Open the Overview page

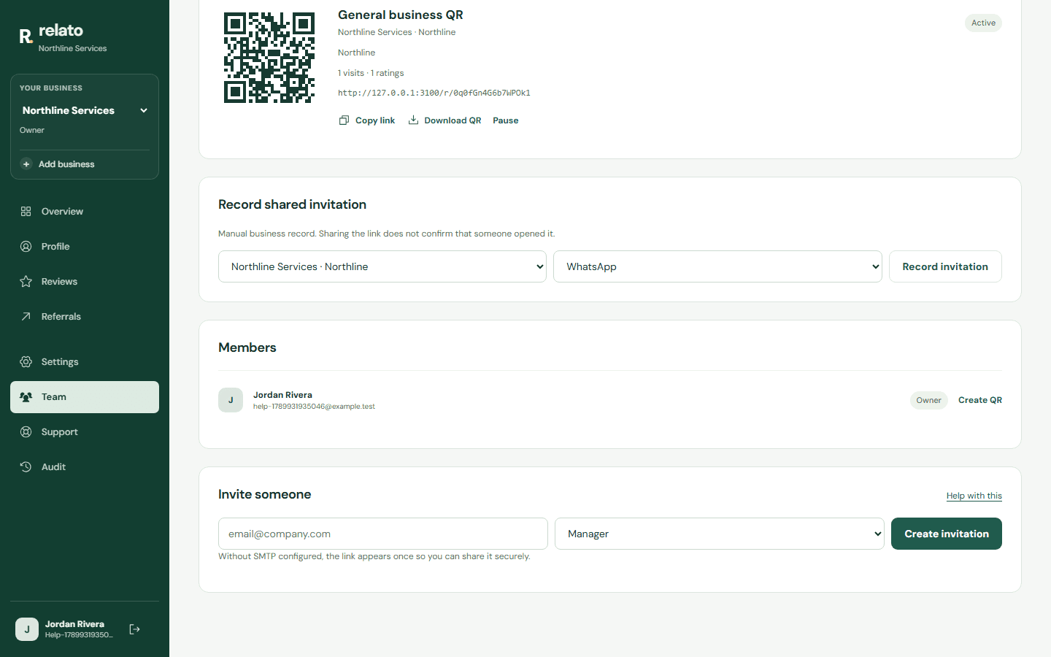[85, 212]
